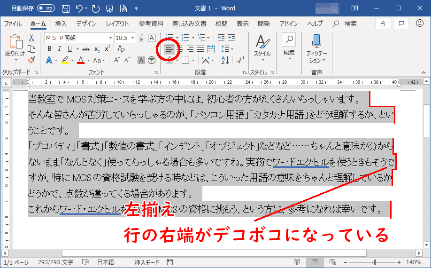Click the share button in the ribbon
Screen dimensions: 431x268
(x=382, y=24)
